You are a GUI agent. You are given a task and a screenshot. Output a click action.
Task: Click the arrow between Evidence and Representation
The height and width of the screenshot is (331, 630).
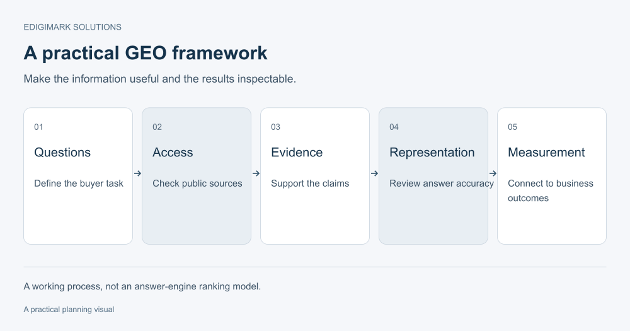pos(374,173)
